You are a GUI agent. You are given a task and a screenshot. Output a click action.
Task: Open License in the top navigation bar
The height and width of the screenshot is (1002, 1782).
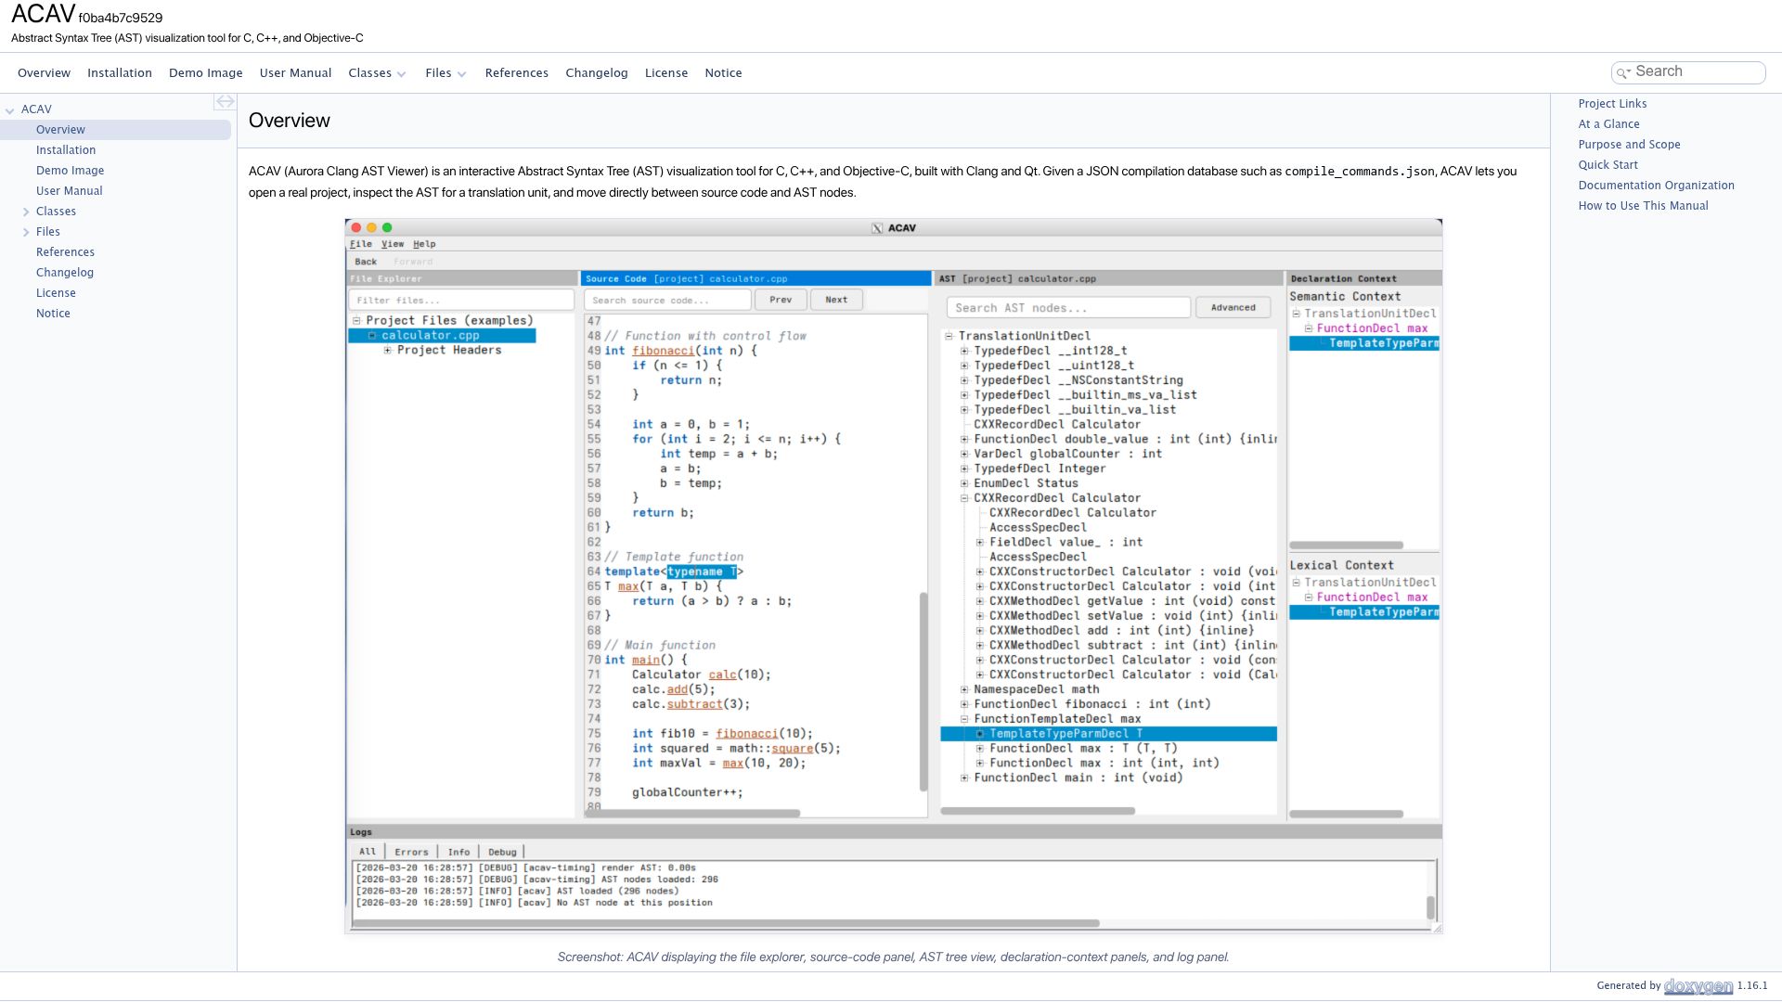[x=666, y=73]
